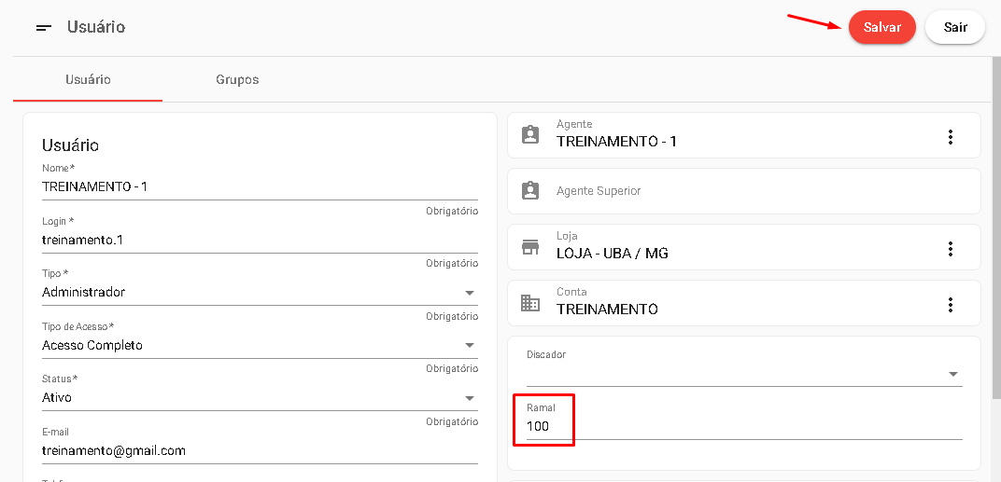Click the Usuário section heading in form

[x=70, y=145]
